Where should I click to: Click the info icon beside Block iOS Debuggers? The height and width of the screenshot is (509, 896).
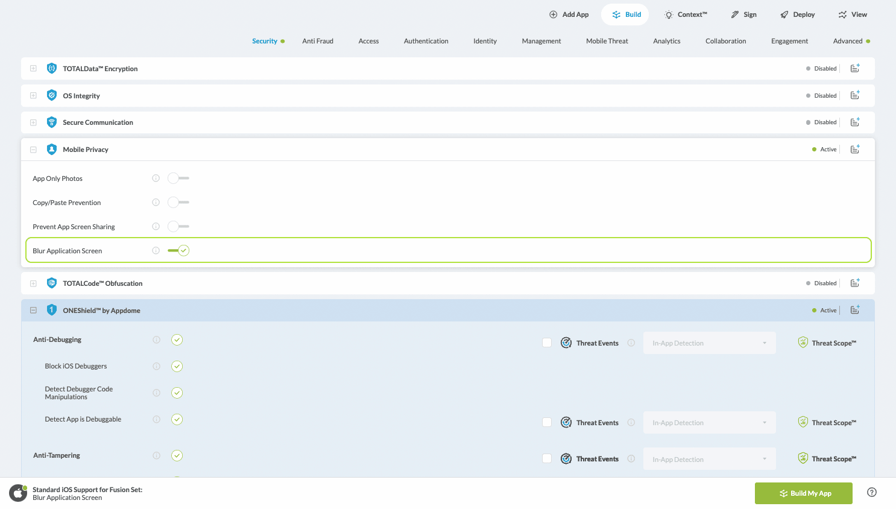(156, 366)
